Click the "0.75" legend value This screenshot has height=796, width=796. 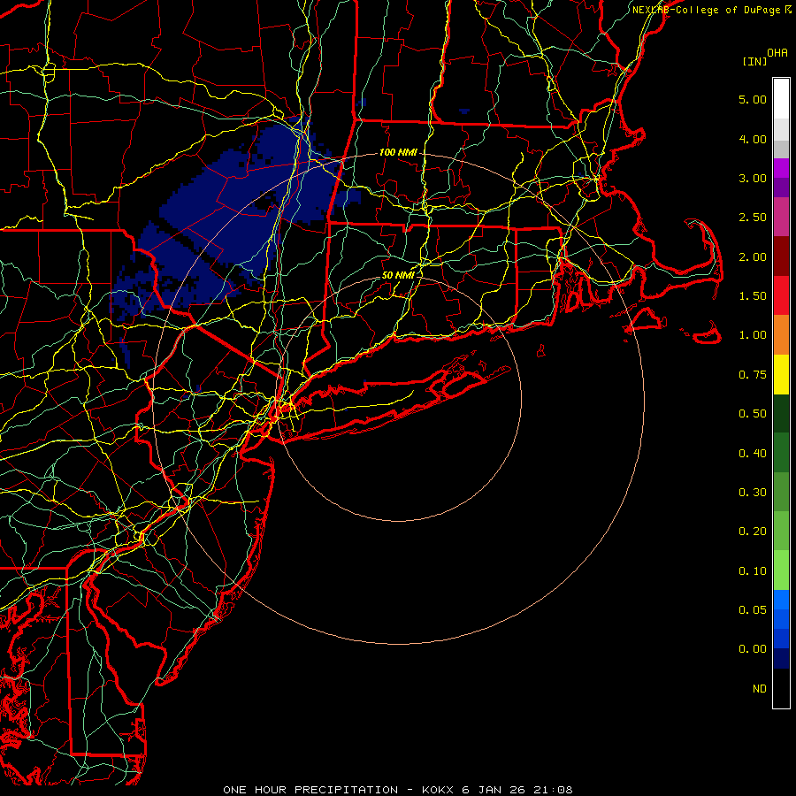[x=753, y=375]
